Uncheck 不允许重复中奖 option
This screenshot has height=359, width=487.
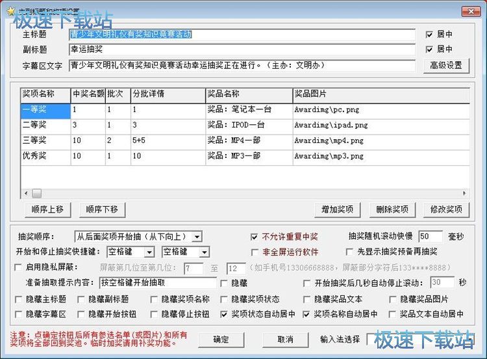click(x=254, y=237)
